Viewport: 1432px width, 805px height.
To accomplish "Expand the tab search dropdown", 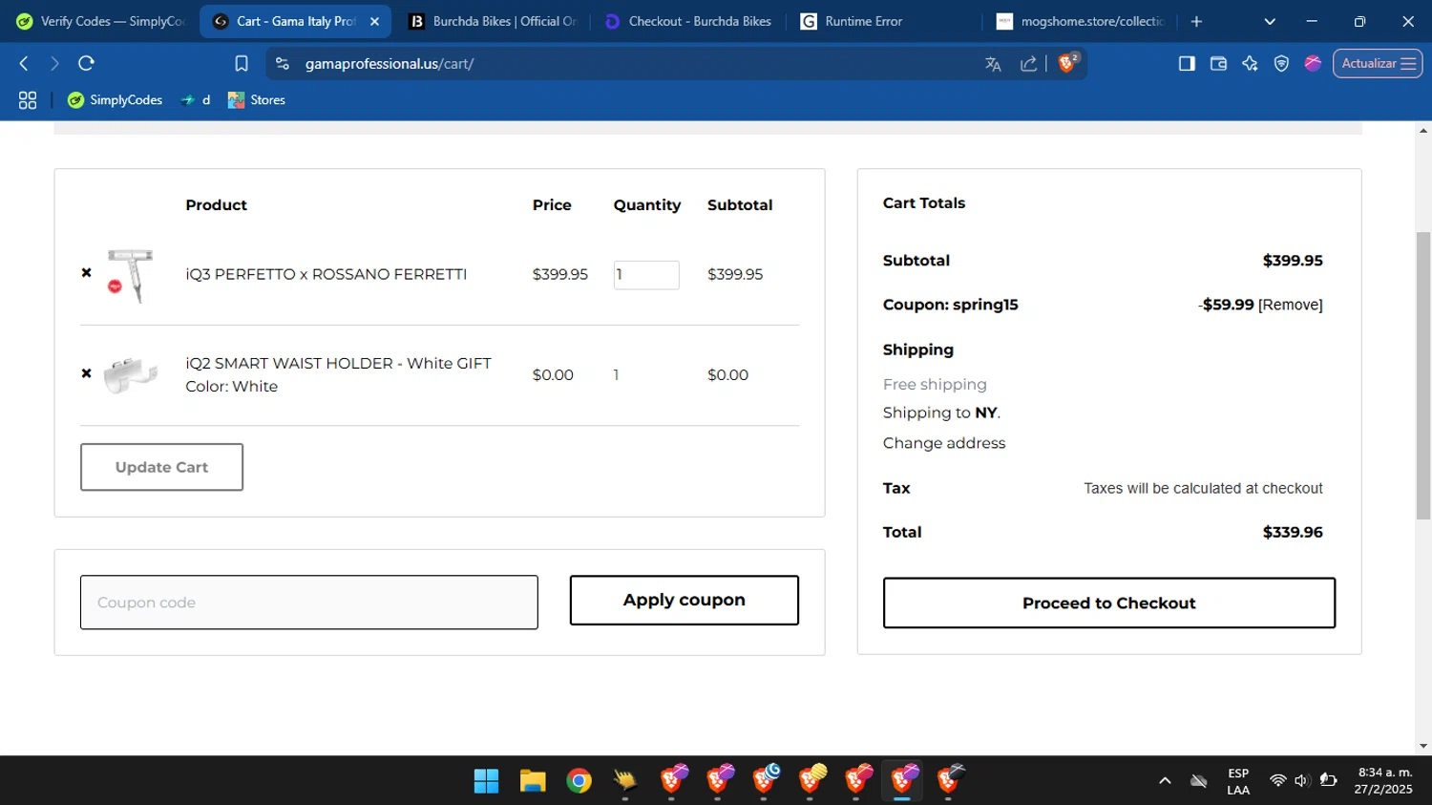I will pyautogui.click(x=1270, y=21).
